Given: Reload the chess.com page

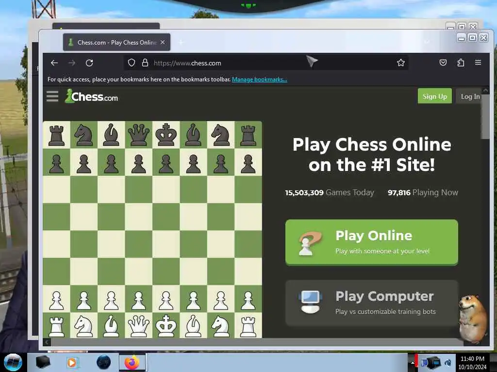Looking at the screenshot, I should (89, 63).
